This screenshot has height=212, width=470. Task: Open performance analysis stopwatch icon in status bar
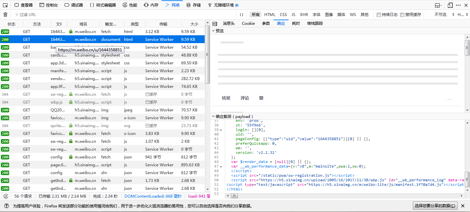(x=6, y=196)
